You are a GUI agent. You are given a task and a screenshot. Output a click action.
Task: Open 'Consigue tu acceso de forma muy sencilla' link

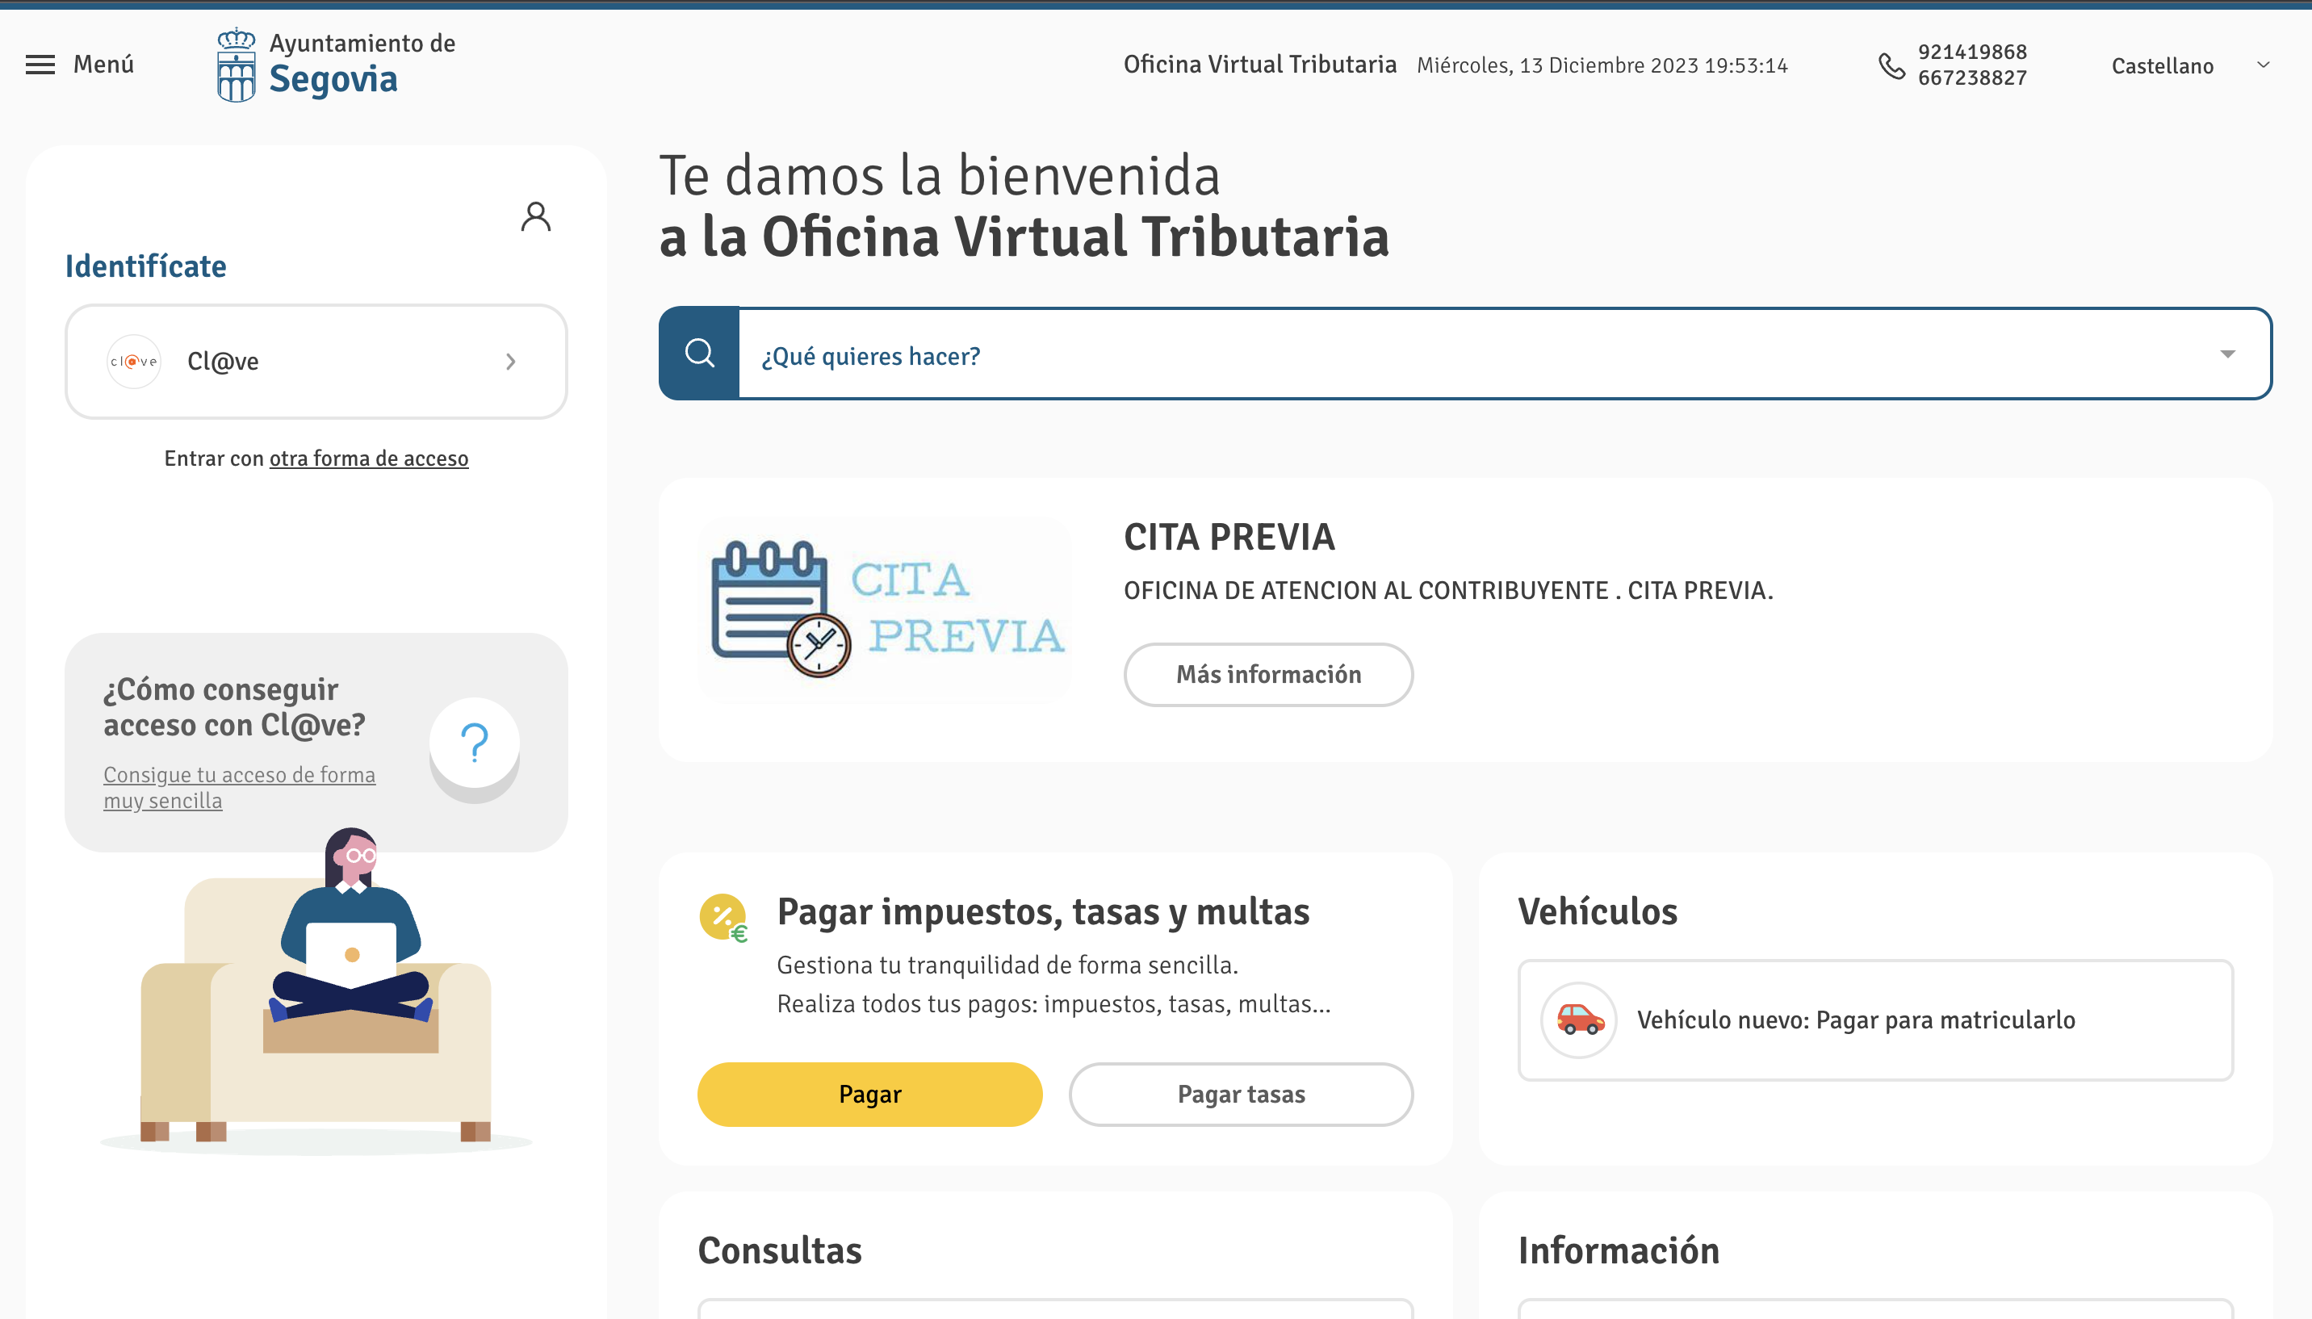click(239, 787)
